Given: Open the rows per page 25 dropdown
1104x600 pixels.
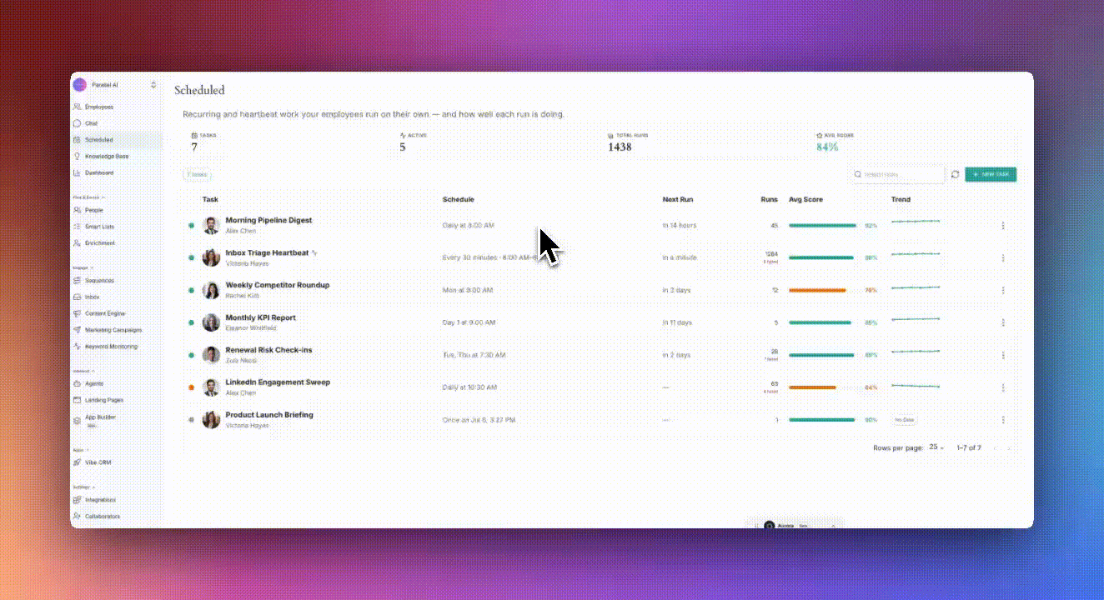Looking at the screenshot, I should click(x=936, y=447).
